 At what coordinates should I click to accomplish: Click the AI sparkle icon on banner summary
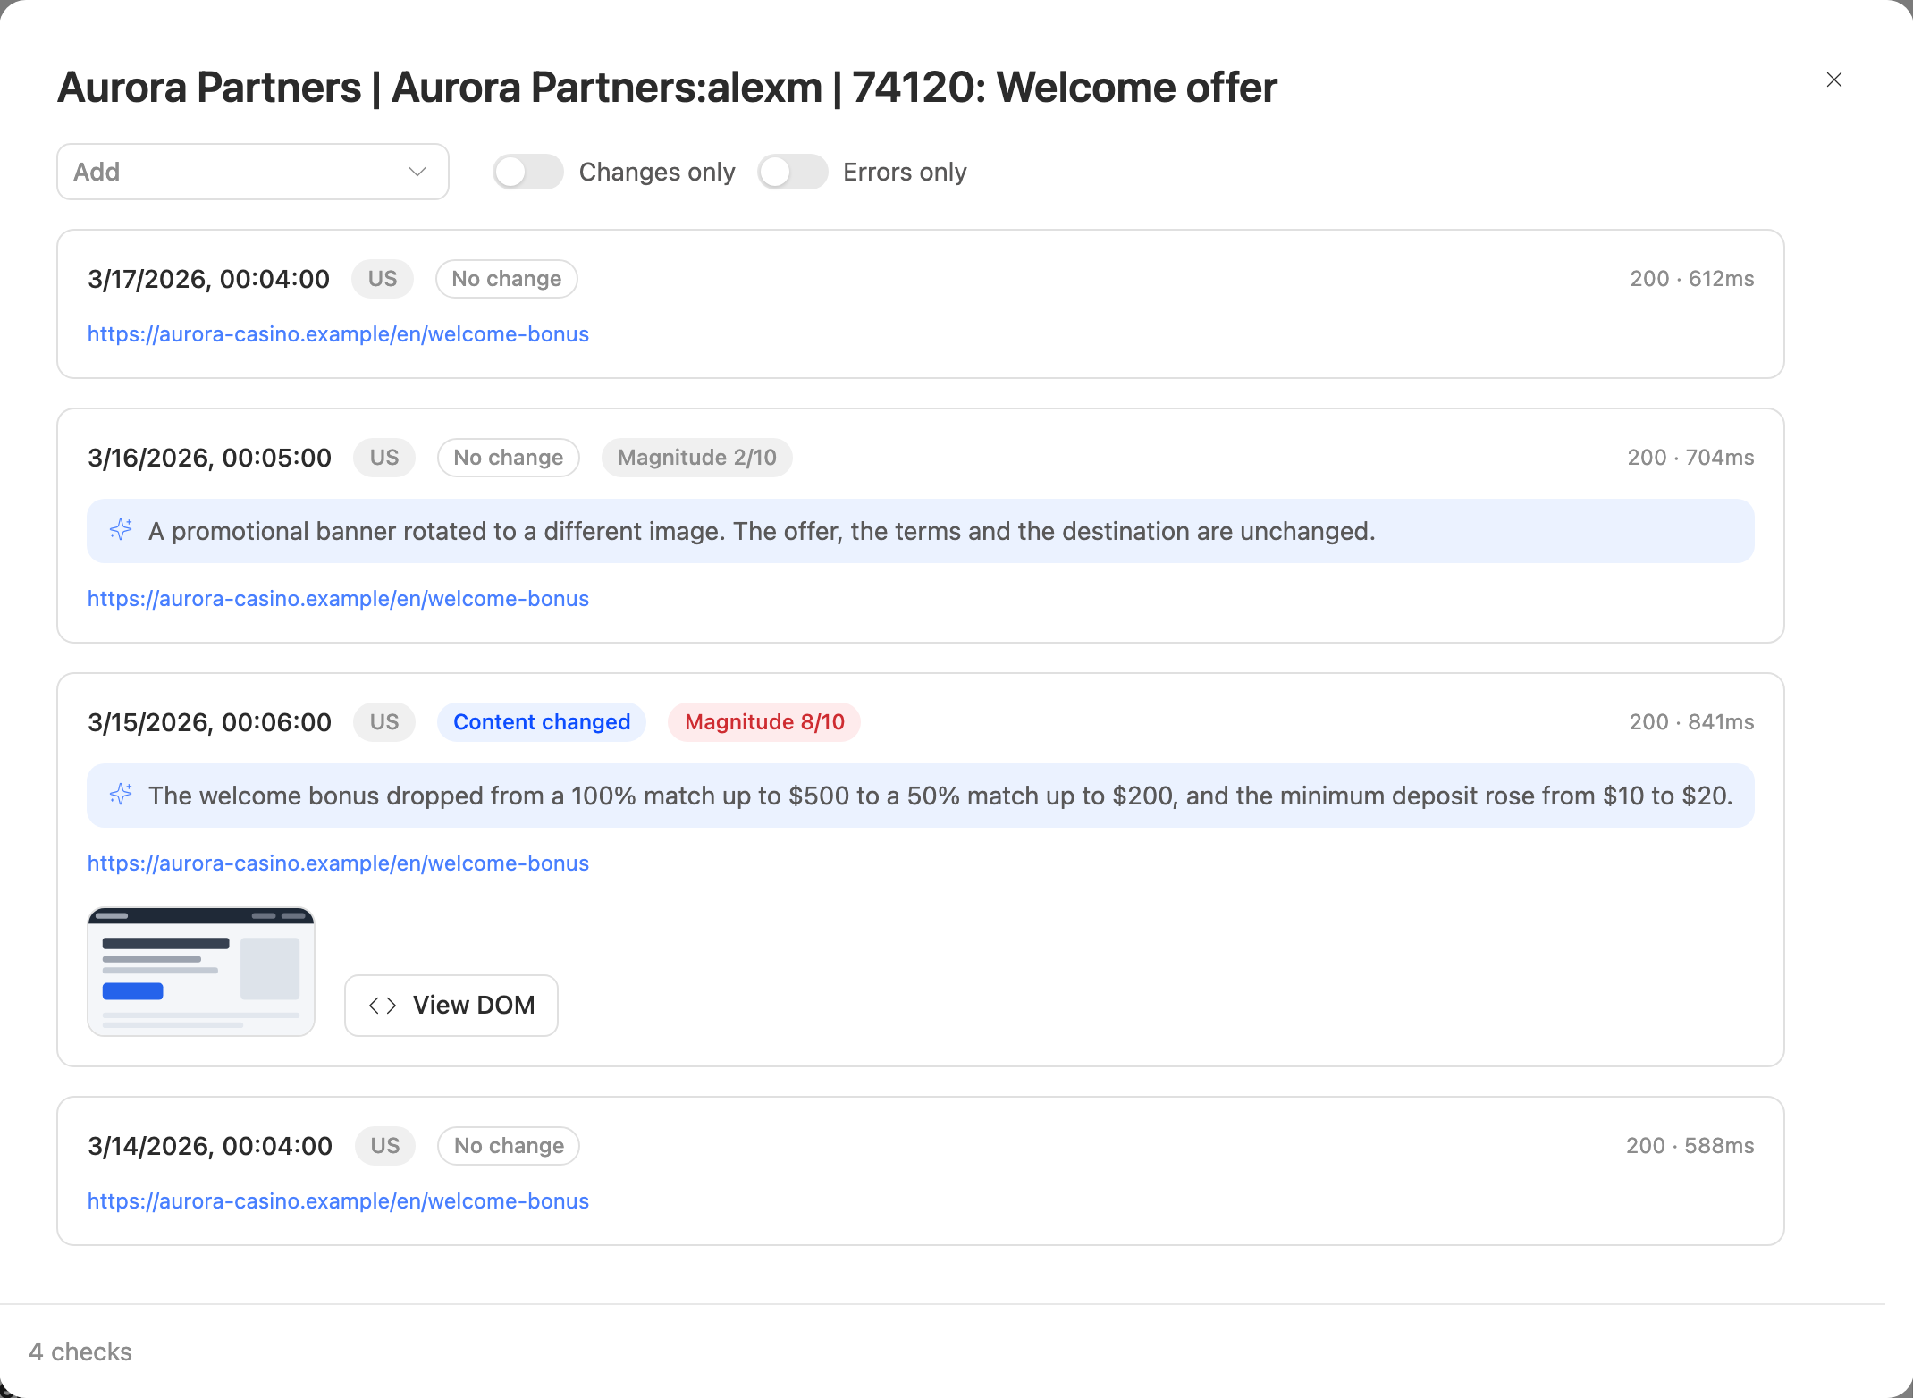click(x=121, y=530)
